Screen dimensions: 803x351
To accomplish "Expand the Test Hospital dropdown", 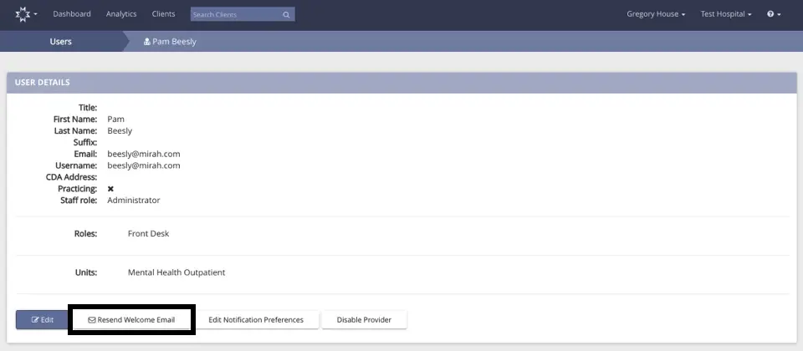I will tap(726, 14).
